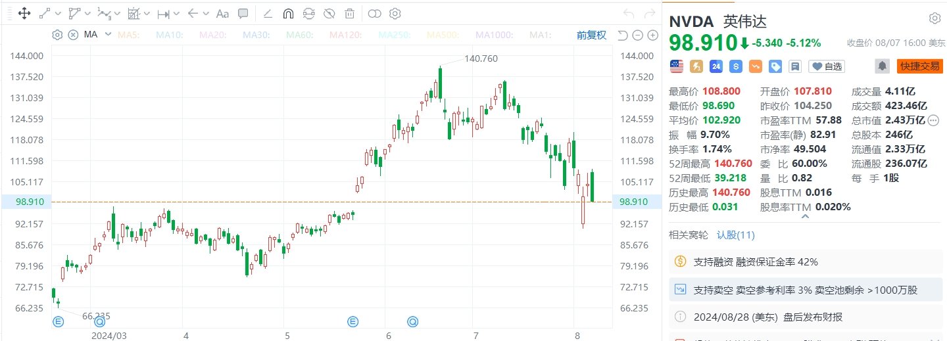The image size is (947, 341).
Task: Open chart toolbar settings gear
Action: pyautogui.click(x=395, y=13)
